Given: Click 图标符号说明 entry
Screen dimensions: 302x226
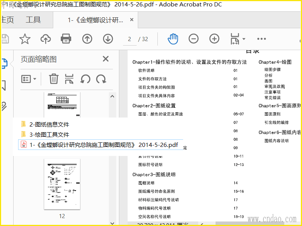Looking at the screenshot, I should [x=150, y=165].
